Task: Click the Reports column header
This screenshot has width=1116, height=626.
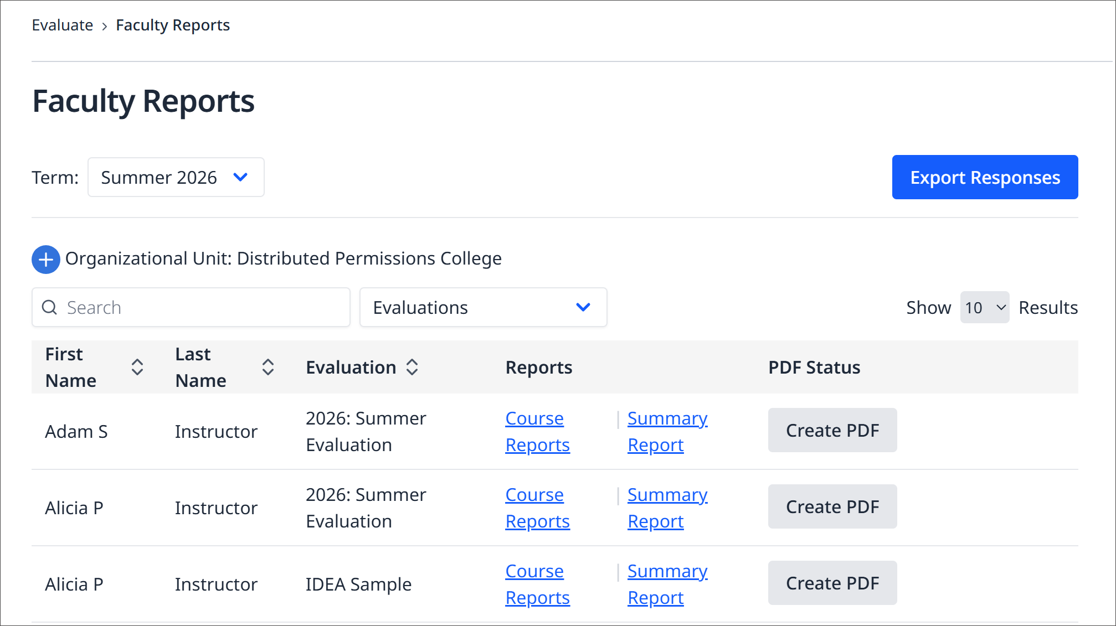Action: pyautogui.click(x=539, y=368)
